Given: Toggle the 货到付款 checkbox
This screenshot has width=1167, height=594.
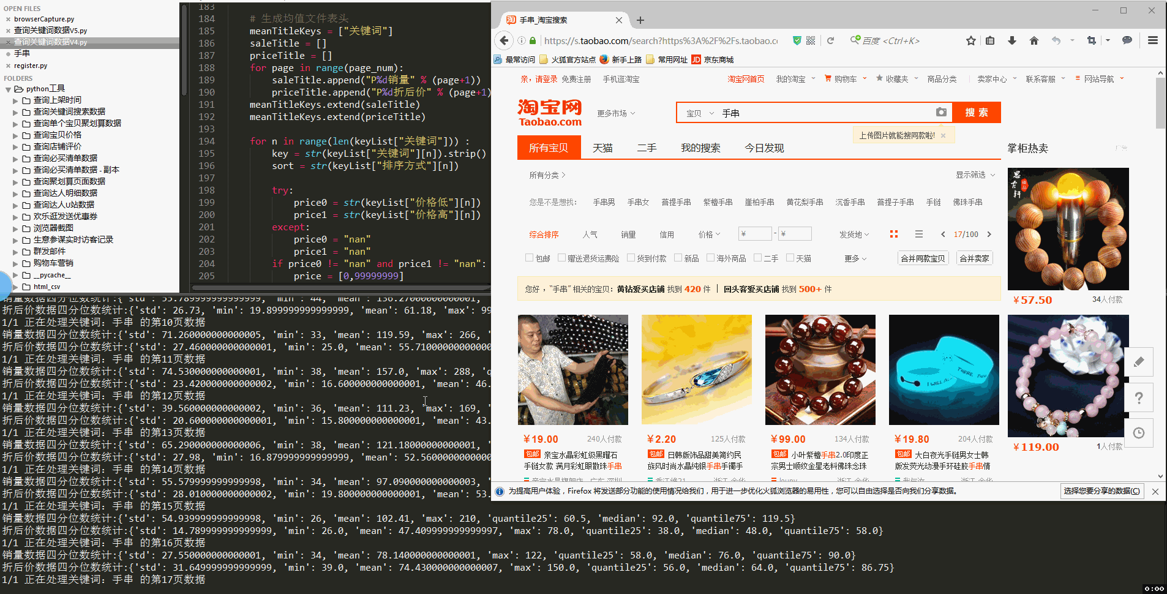Looking at the screenshot, I should click(x=631, y=258).
